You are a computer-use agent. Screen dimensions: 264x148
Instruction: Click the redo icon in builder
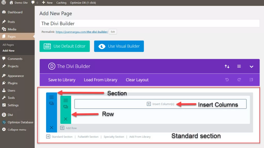239,80
